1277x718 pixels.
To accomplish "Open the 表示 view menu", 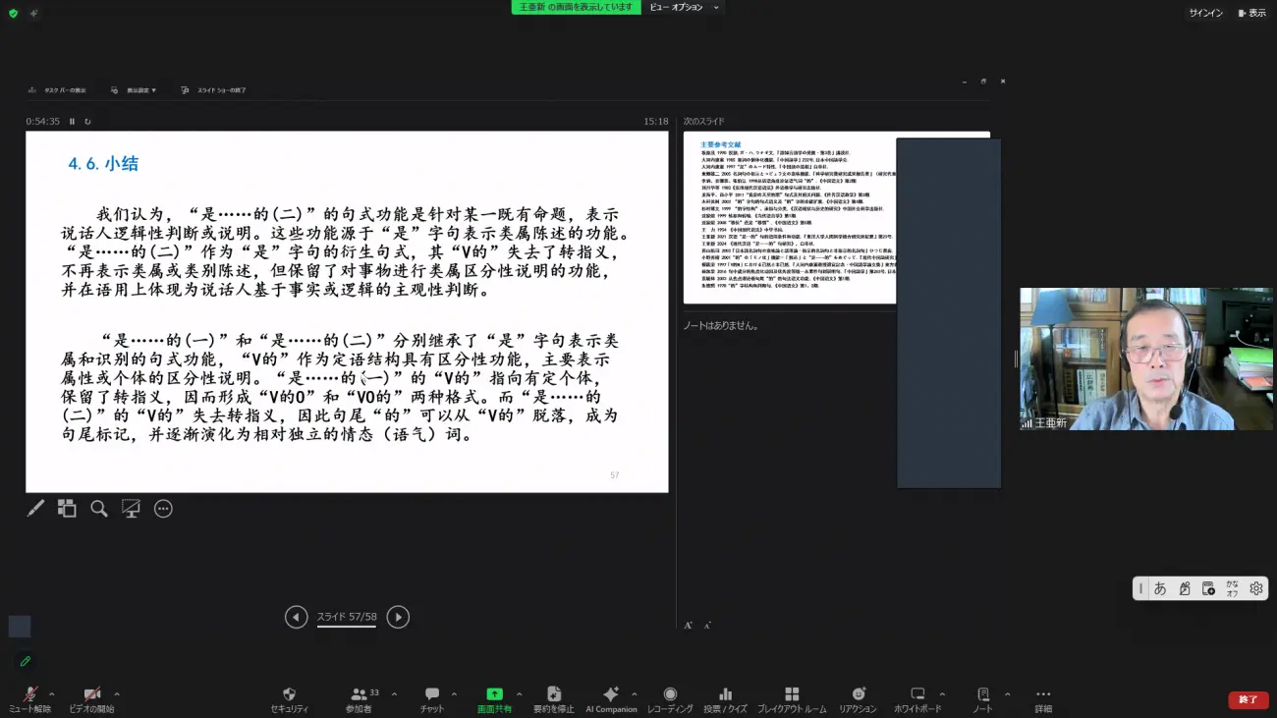I will (x=1251, y=13).
